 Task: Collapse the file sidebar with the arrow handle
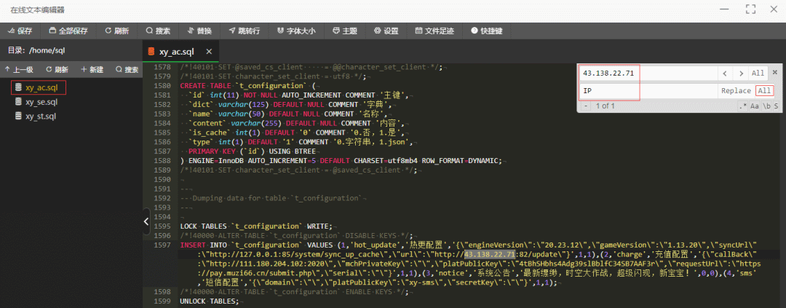pos(146,221)
